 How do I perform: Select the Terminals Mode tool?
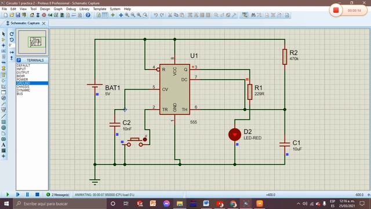pos(3,75)
